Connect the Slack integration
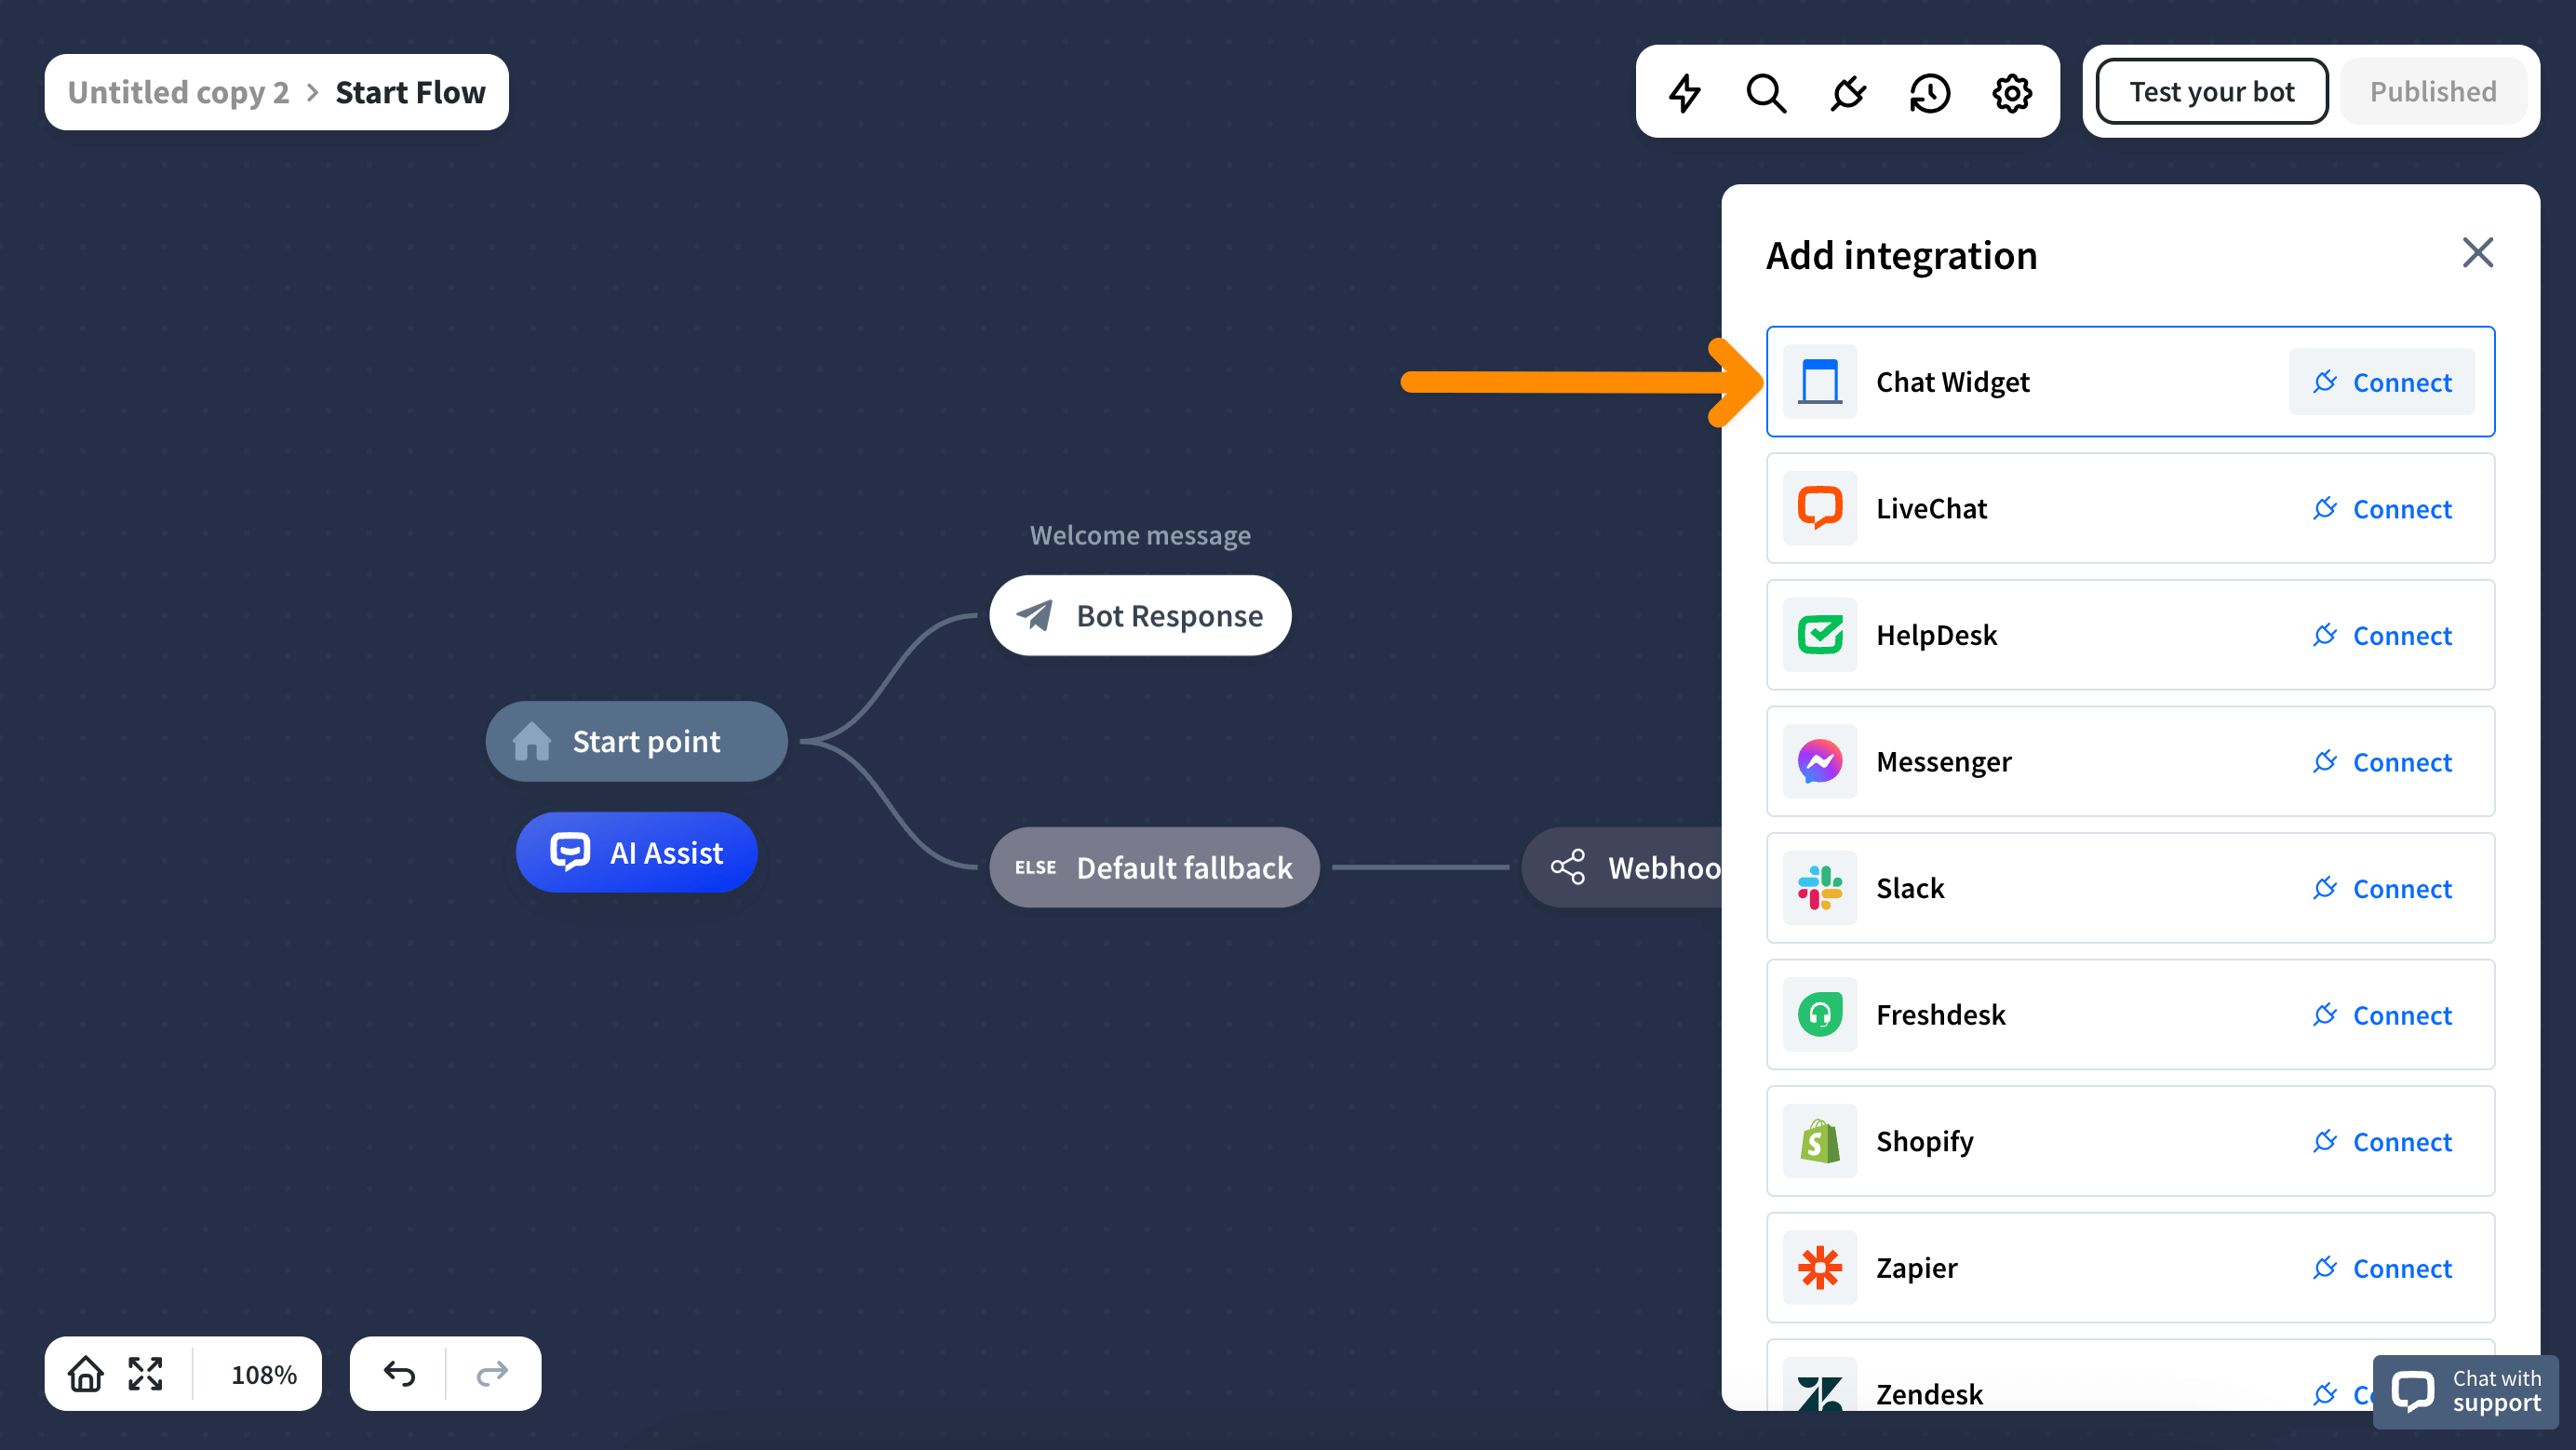The height and width of the screenshot is (1450, 2576). pyautogui.click(x=2382, y=887)
